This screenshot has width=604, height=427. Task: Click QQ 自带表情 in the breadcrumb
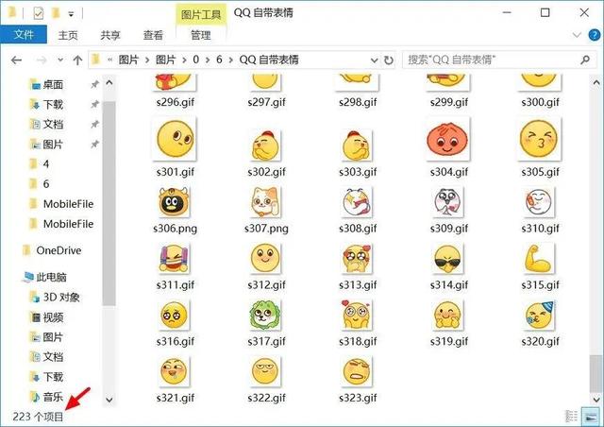pos(269,60)
